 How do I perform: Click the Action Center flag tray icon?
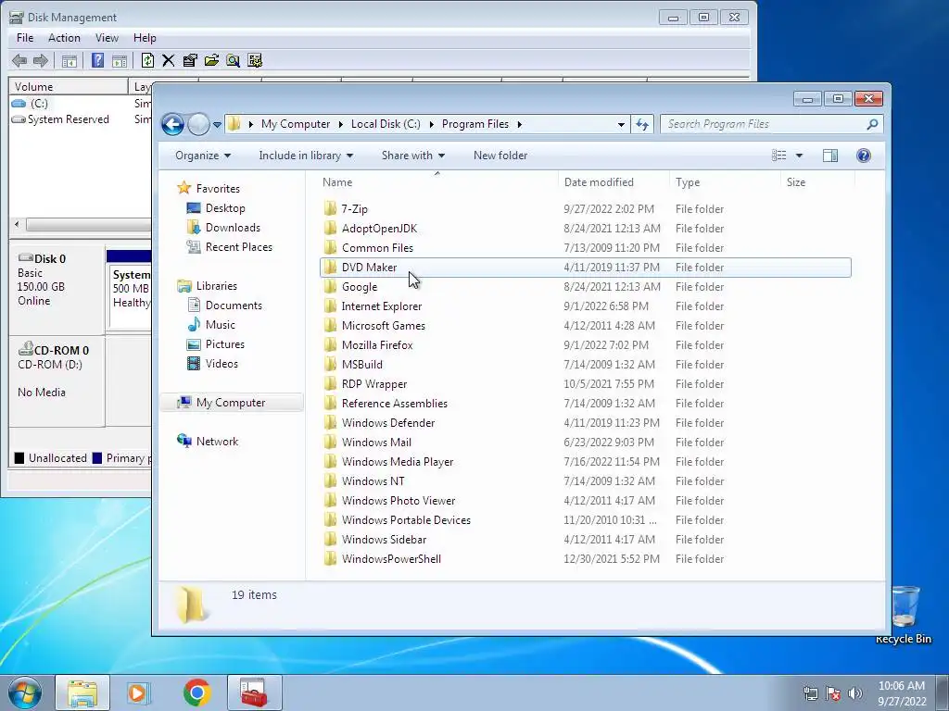(x=833, y=693)
